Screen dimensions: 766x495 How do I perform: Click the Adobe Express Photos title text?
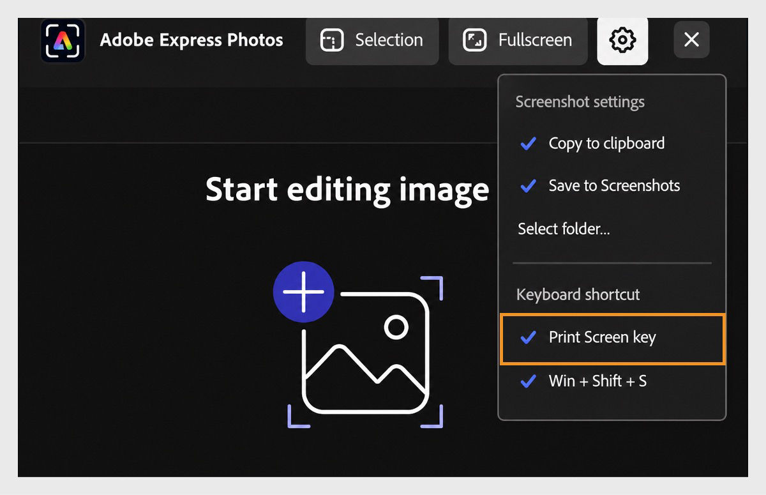click(x=191, y=40)
